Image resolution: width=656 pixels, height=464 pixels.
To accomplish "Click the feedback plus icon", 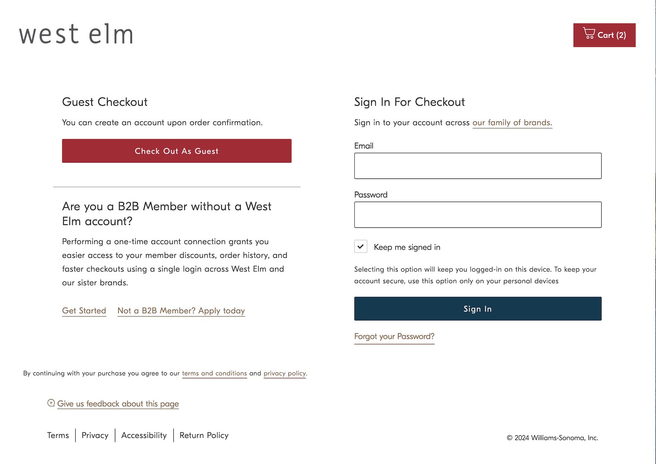I will (51, 403).
